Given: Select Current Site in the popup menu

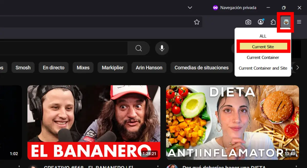Looking at the screenshot, I should (263, 47).
